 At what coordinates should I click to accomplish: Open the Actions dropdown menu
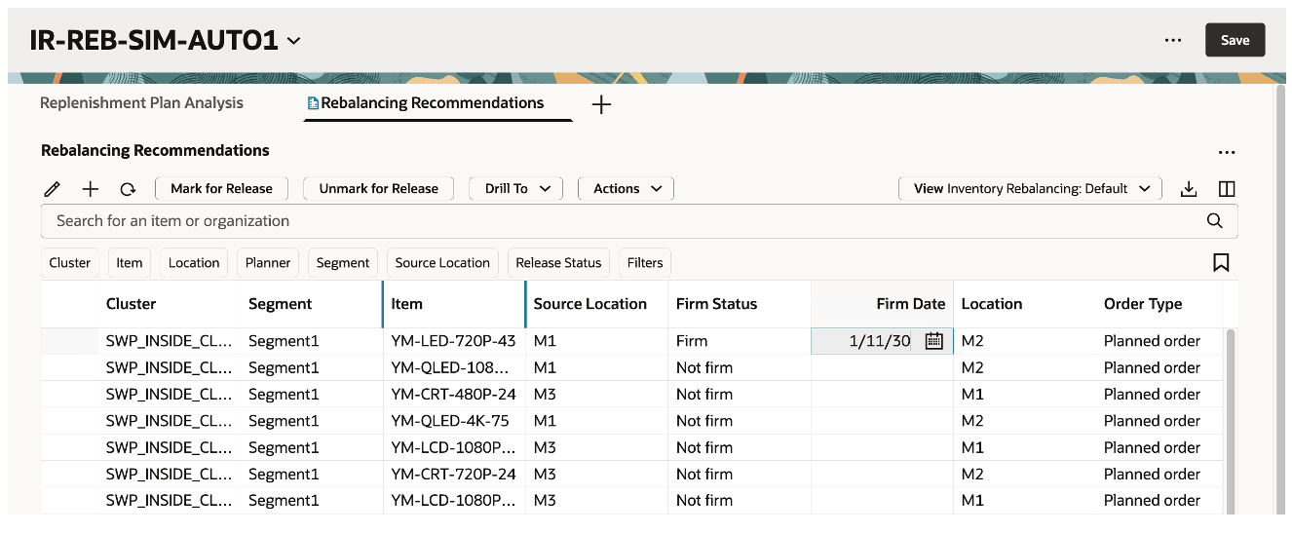[x=627, y=189]
